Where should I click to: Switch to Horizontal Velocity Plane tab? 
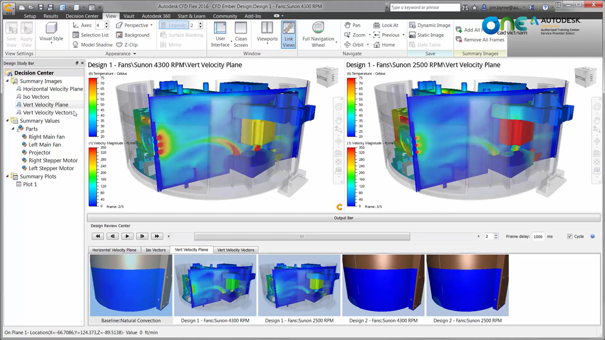click(x=114, y=250)
